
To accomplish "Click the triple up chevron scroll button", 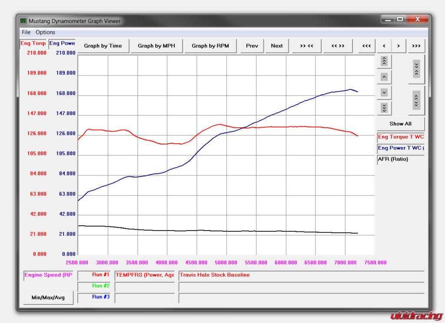I will tap(384, 61).
